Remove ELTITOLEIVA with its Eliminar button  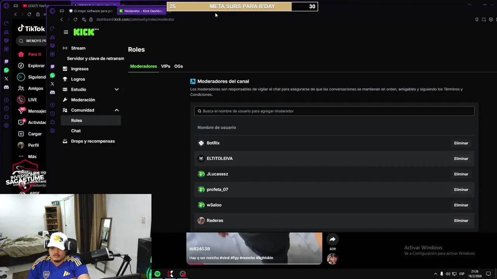pyautogui.click(x=461, y=158)
